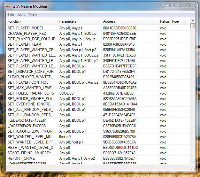Sort by Parameters column header
The image size is (200, 177).
tap(79, 21)
